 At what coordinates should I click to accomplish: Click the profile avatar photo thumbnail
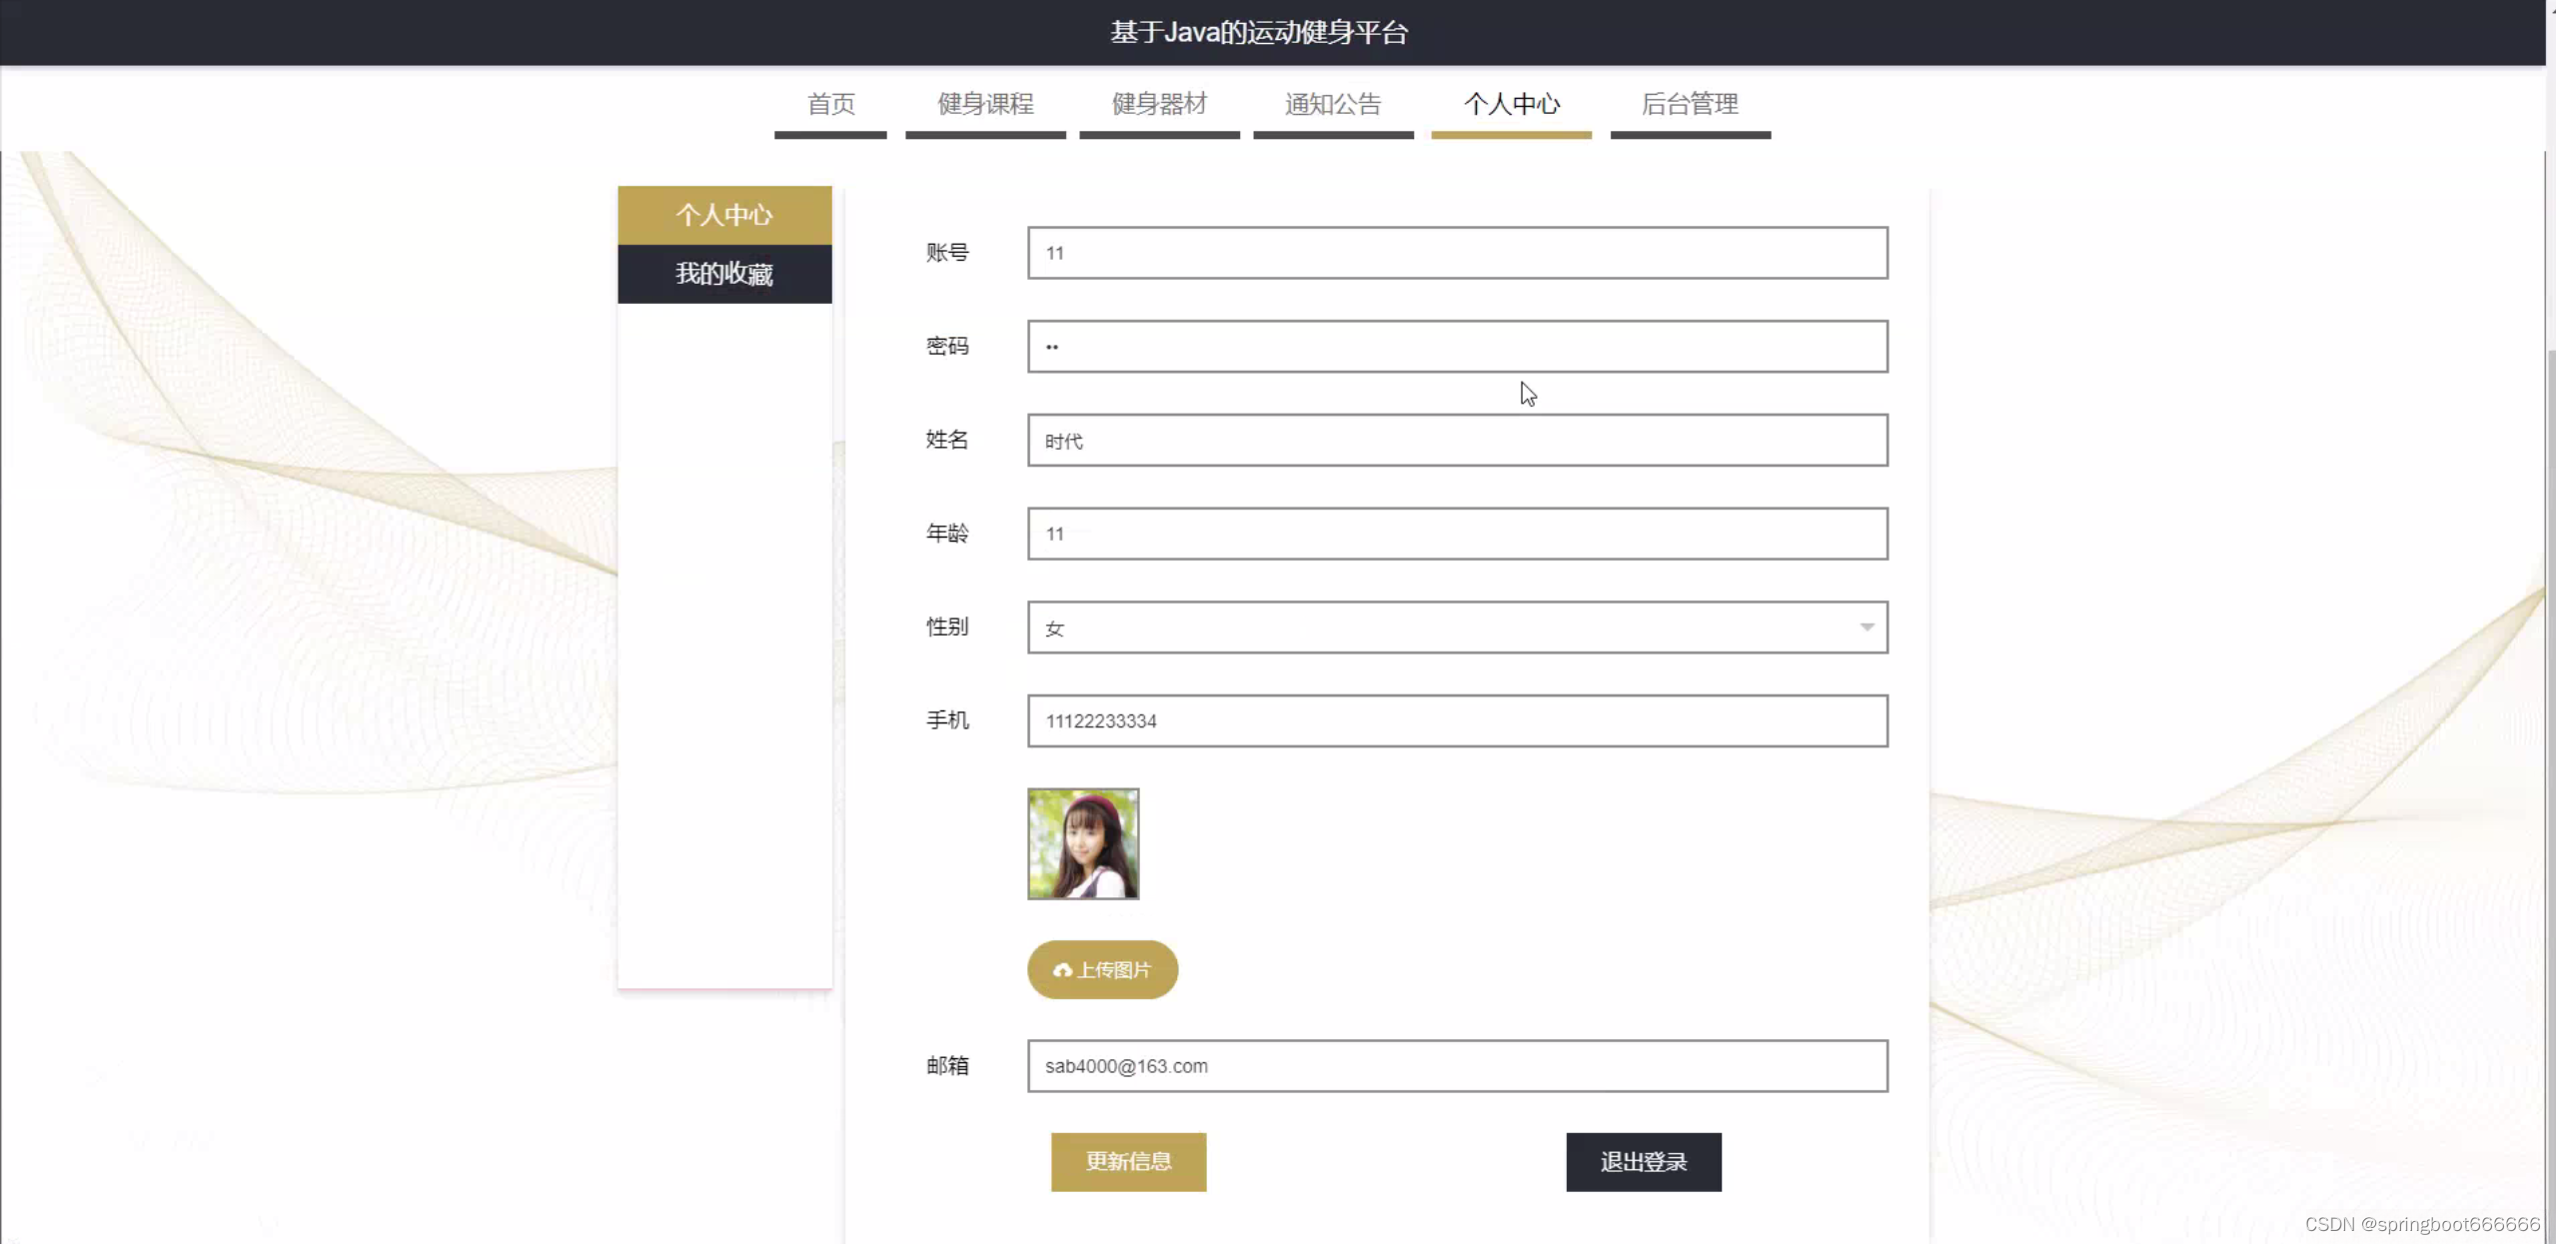[1083, 843]
